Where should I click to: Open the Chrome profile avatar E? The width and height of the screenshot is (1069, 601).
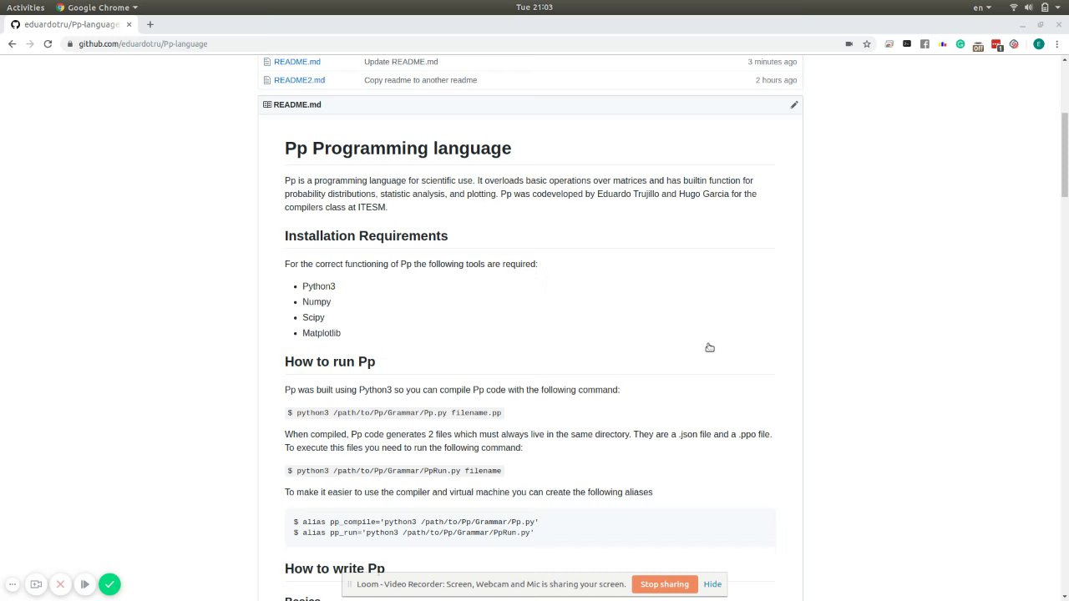(x=1039, y=43)
